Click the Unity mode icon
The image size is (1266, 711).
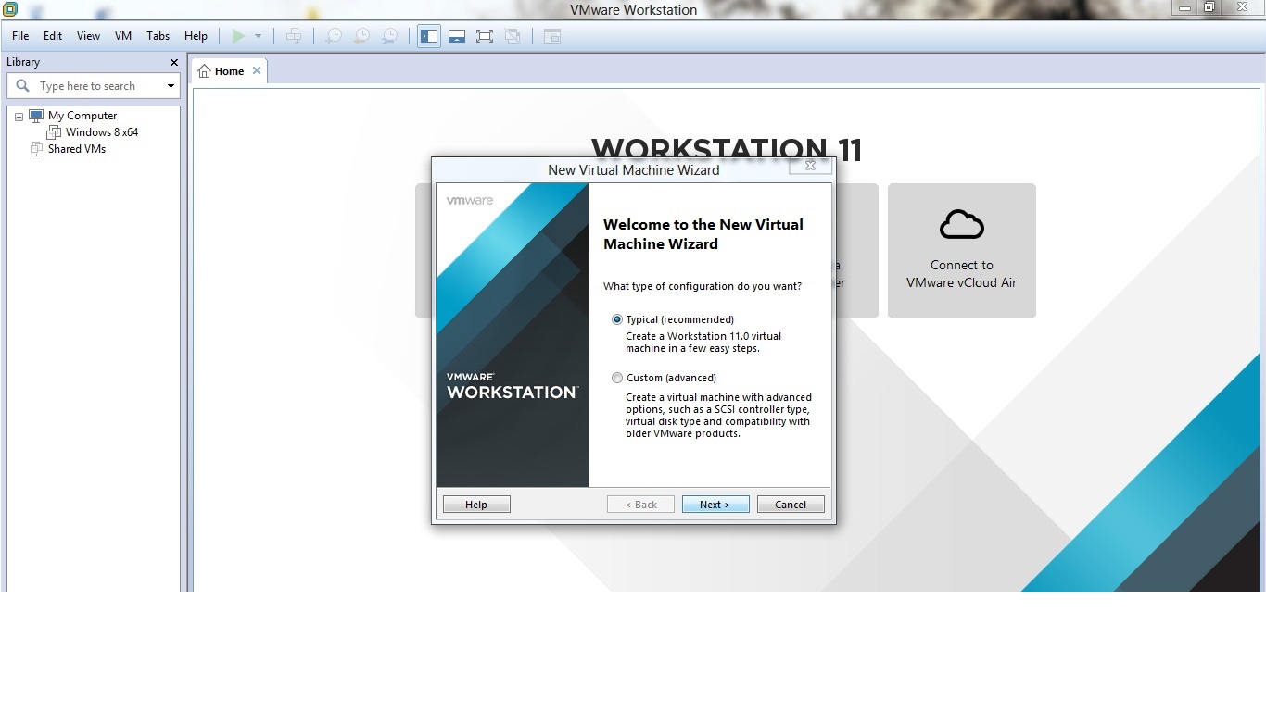click(x=513, y=36)
